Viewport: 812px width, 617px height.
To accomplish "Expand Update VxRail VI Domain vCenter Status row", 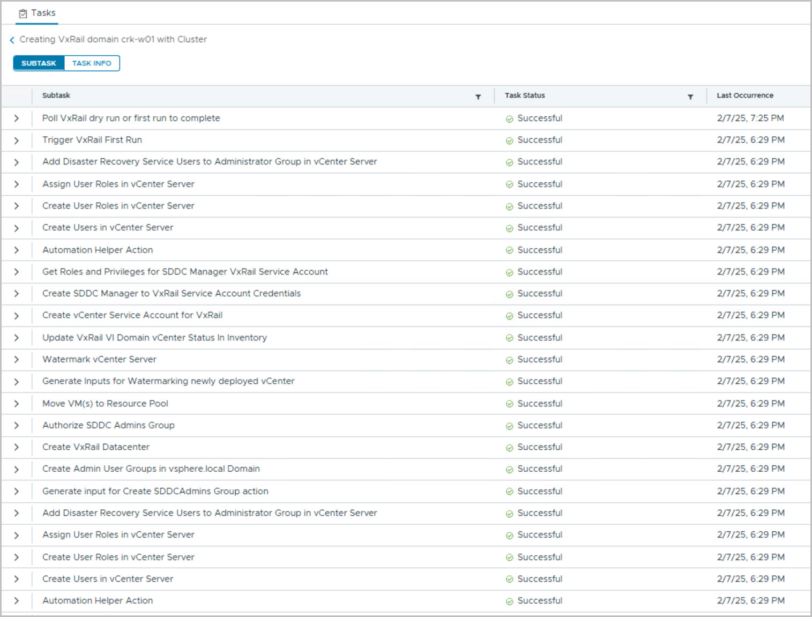I will 17,338.
